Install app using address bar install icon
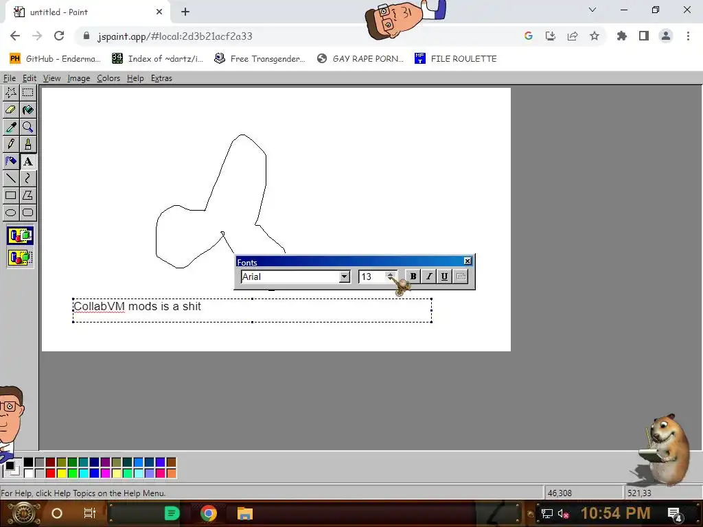This screenshot has width=703, height=527. [x=550, y=36]
